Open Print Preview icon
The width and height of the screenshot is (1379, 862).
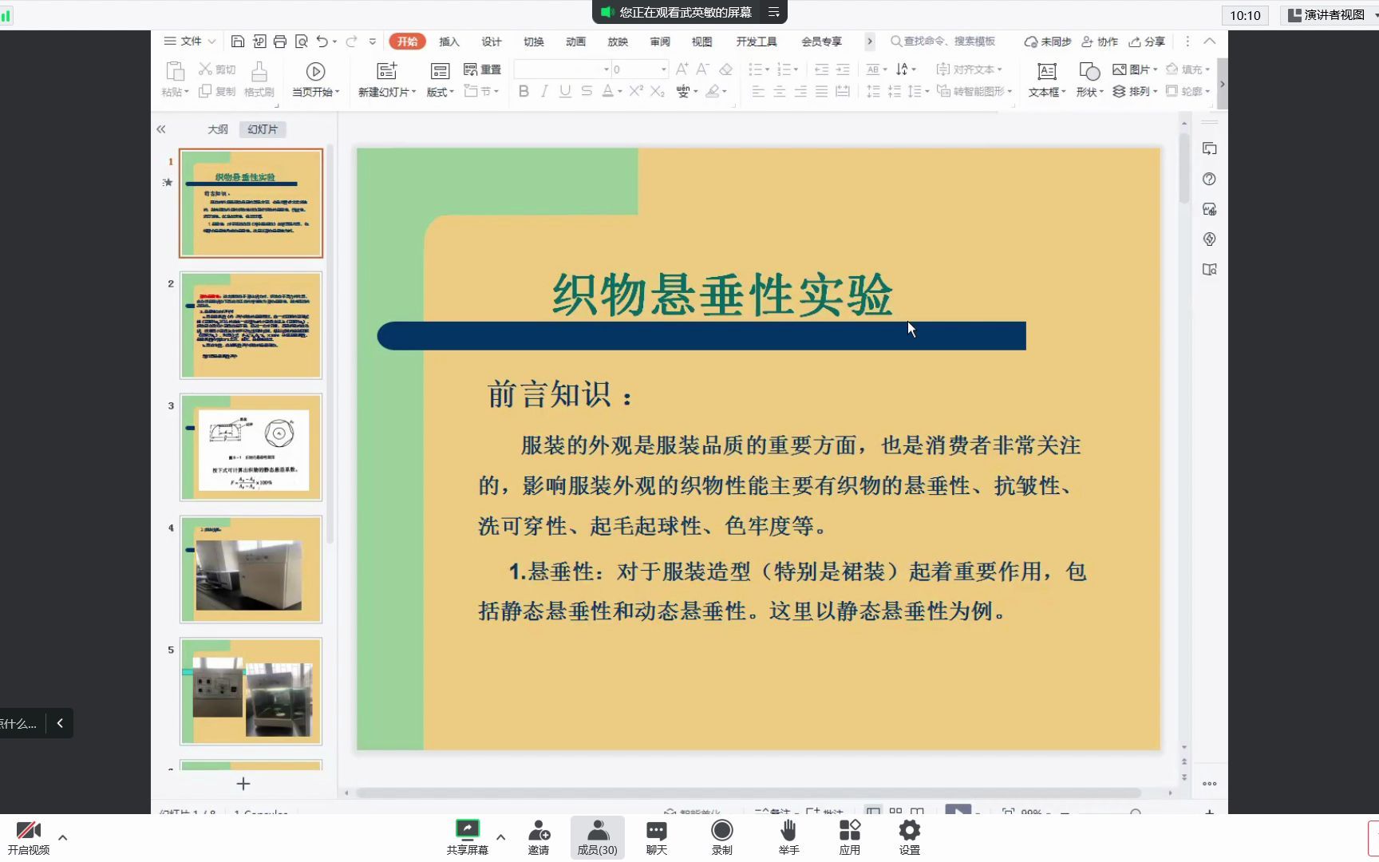coord(301,42)
